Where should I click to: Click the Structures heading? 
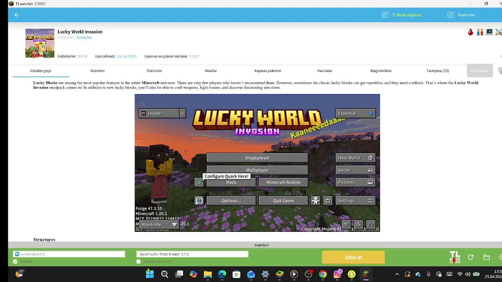(x=44, y=239)
